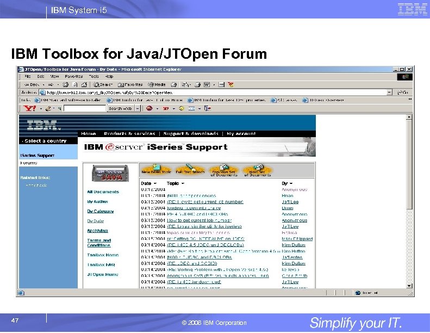The width and height of the screenshot is (430, 333).
Task: Click the Discuss icon in the toolbar
Action: click(x=222, y=84)
